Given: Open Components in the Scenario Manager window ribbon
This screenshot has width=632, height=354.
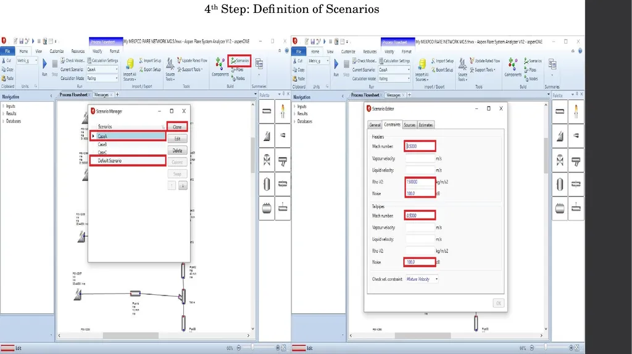Looking at the screenshot, I should (x=220, y=66).
